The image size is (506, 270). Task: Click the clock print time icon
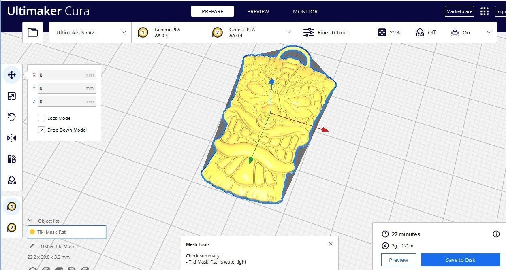[x=385, y=234]
